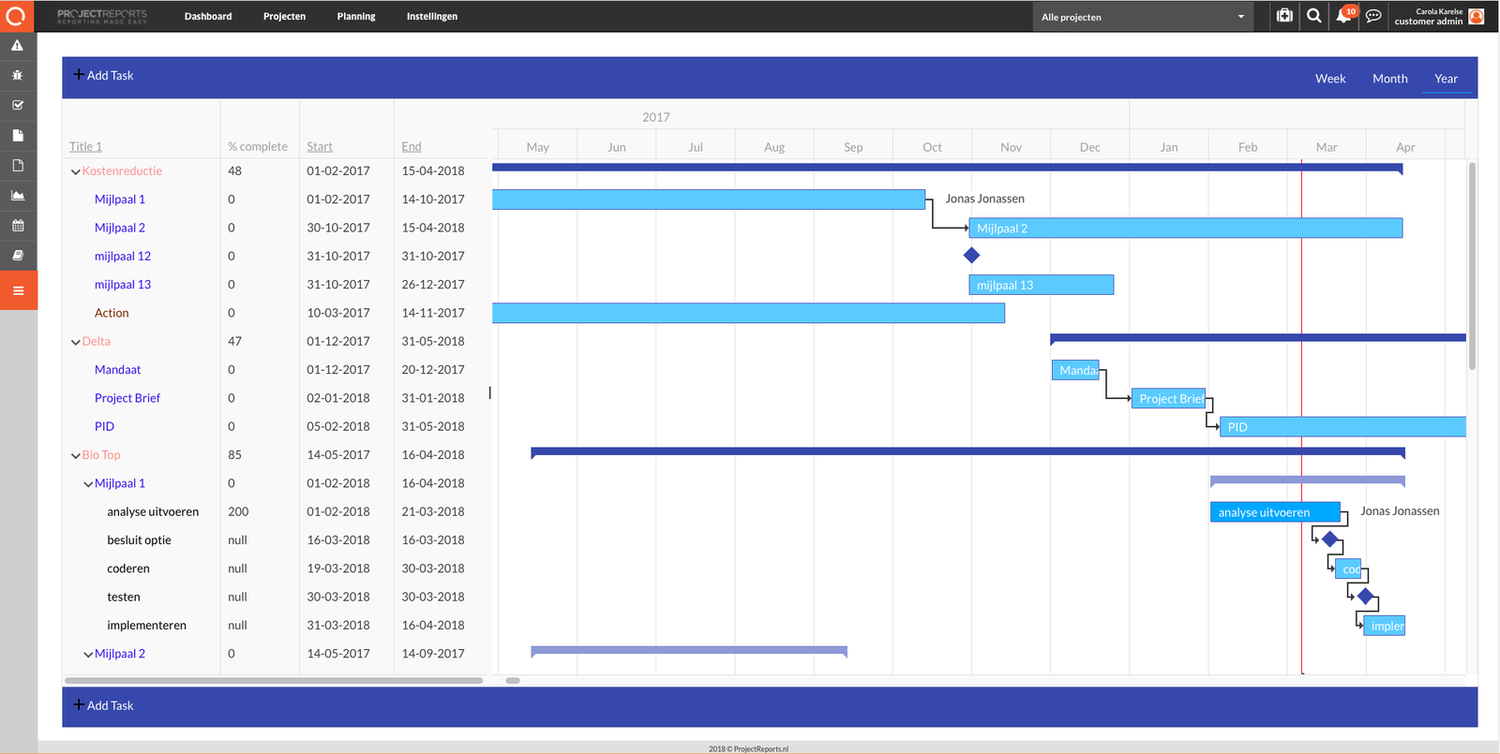
Task: Open the calendar sidebar icon
Action: pyautogui.click(x=17, y=225)
